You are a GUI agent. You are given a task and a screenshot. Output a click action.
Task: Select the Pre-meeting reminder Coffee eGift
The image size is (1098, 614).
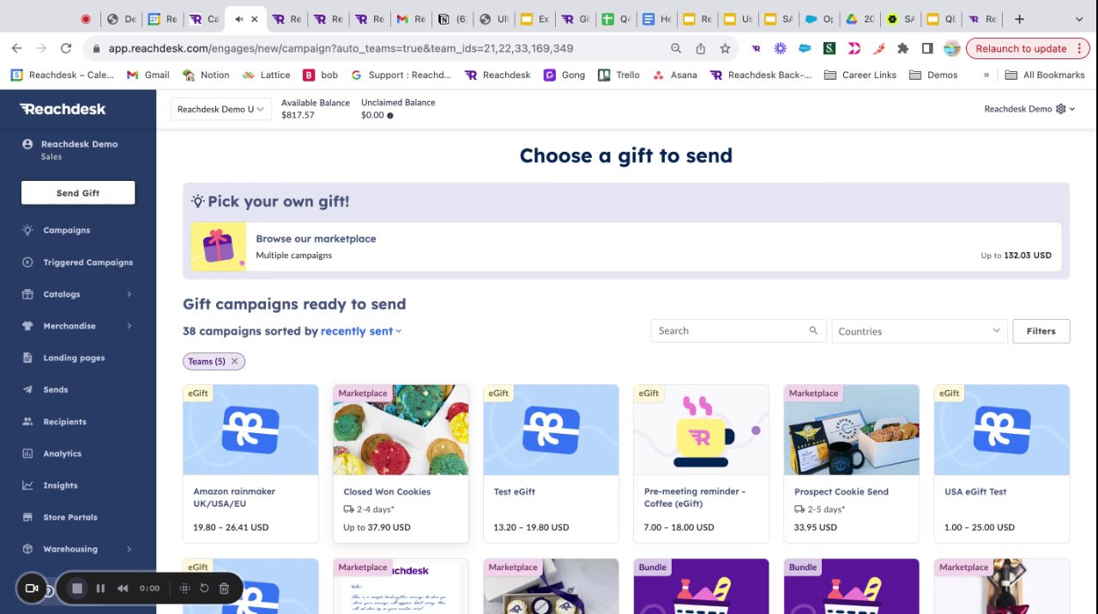[x=701, y=464]
